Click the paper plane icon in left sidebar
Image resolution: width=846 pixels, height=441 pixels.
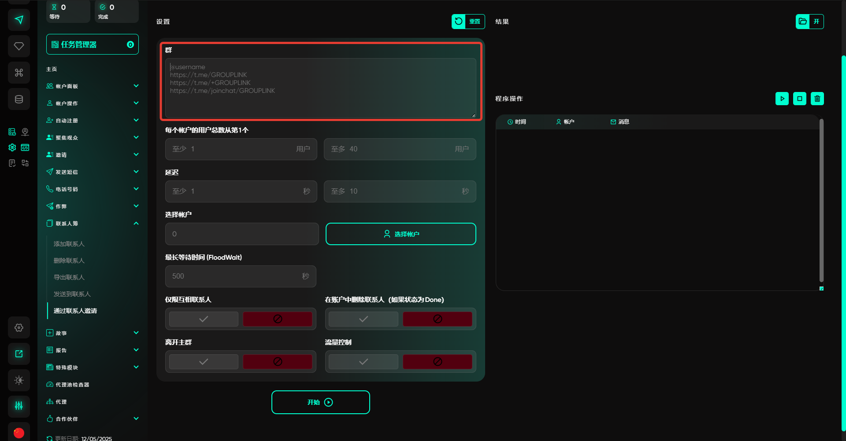coord(19,20)
